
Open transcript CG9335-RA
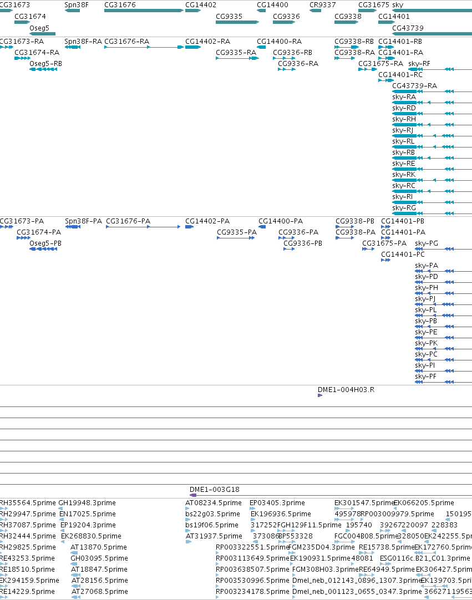pos(237,58)
